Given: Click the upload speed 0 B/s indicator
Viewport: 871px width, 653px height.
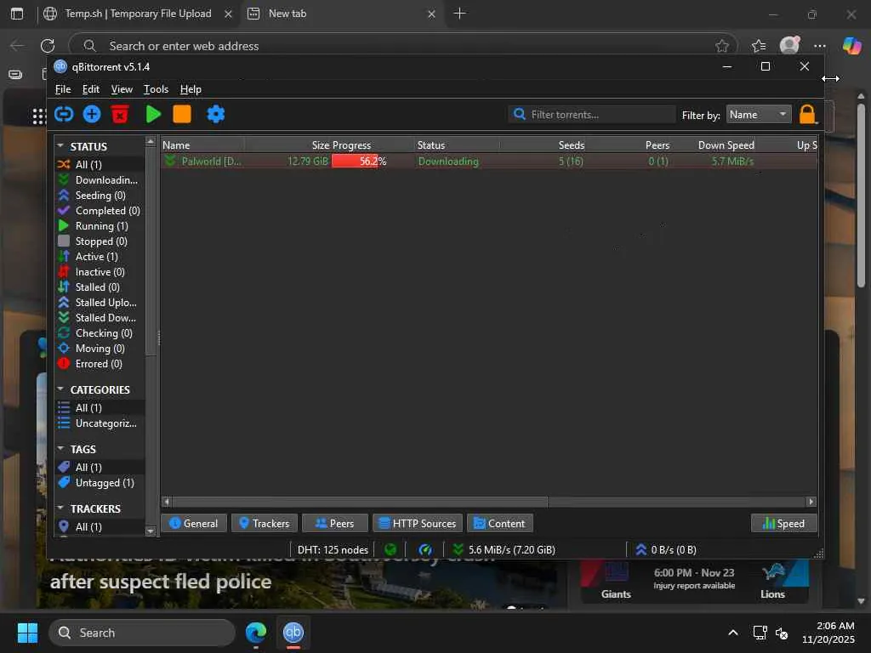Looking at the screenshot, I should pyautogui.click(x=665, y=550).
